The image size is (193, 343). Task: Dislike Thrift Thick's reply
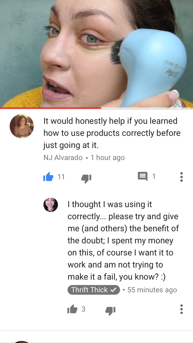110,311
